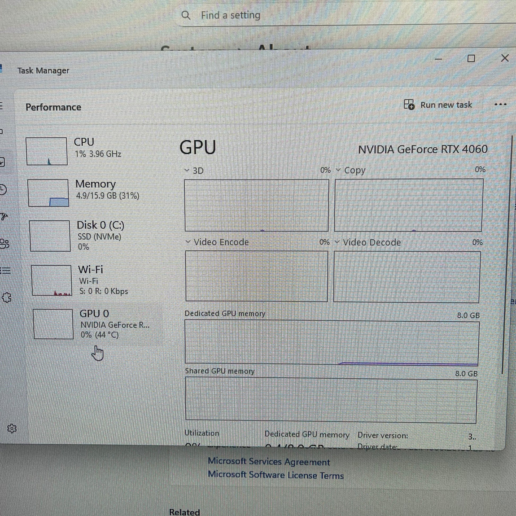This screenshot has width=516, height=516.
Task: Click the Run new task icon
Action: [409, 105]
